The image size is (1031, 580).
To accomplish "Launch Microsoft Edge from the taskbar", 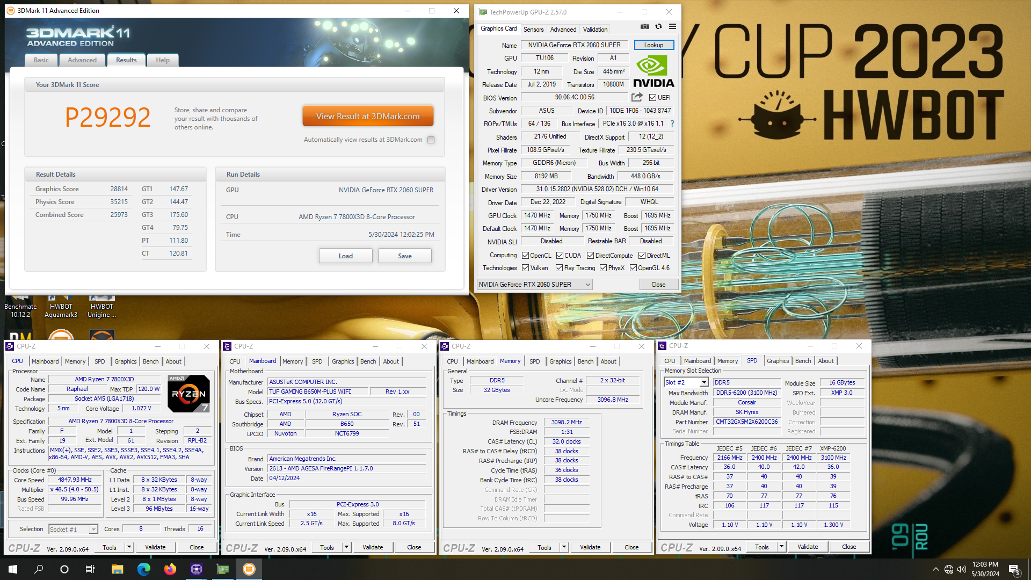I will tap(143, 569).
